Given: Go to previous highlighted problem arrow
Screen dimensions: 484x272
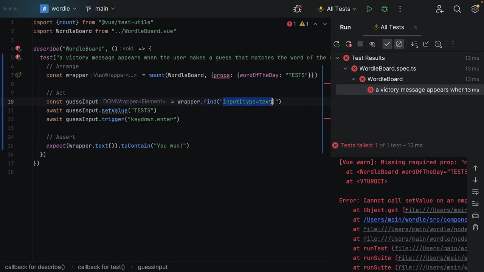Looking at the screenshot, I should click(315, 24).
